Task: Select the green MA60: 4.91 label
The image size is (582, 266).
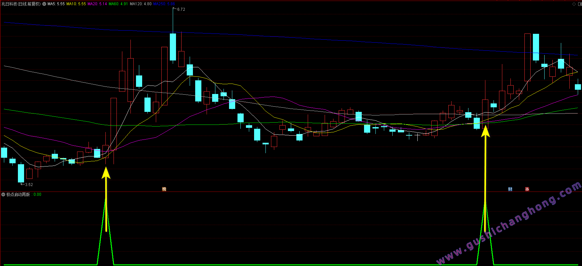Action: [x=118, y=4]
